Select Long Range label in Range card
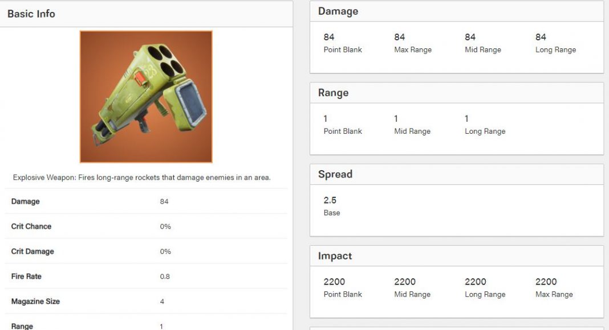The width and height of the screenshot is (609, 330). (x=485, y=131)
